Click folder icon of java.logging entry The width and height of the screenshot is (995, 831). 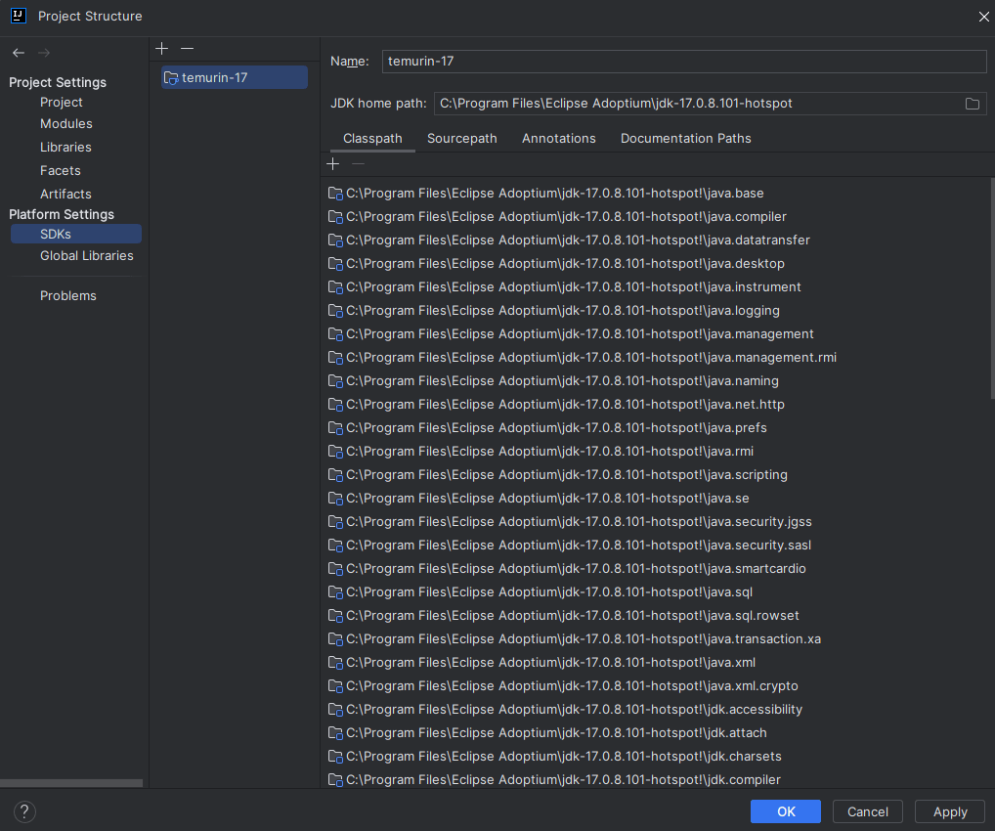335,311
